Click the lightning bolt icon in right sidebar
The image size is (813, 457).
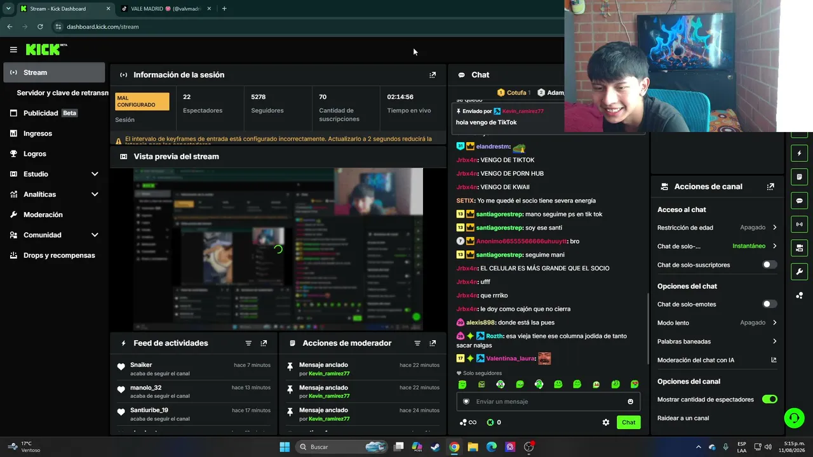[799, 154]
